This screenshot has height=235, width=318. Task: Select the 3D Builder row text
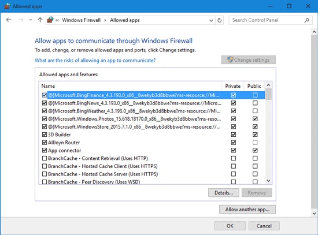[x=59, y=135]
